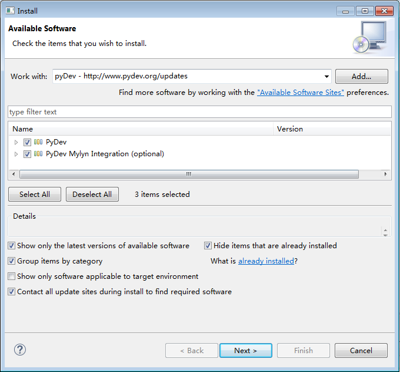Image resolution: width=400 pixels, height=372 pixels.
Task: Minimize the Install dialog window
Action: point(345,11)
